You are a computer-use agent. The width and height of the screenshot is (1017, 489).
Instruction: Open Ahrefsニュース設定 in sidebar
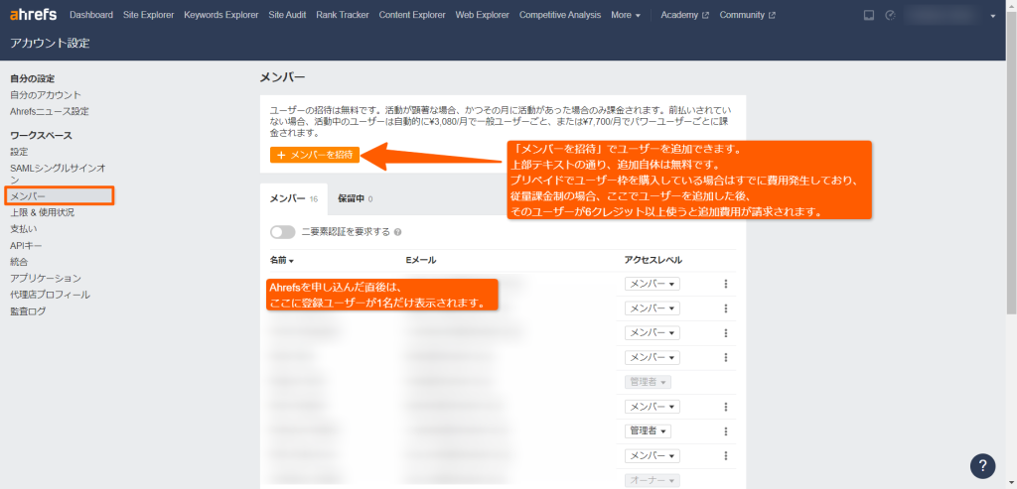tap(50, 111)
